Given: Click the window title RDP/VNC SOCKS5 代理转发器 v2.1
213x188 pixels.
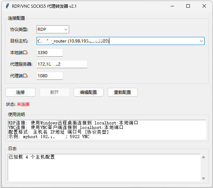Looking at the screenshot, I should point(44,6).
